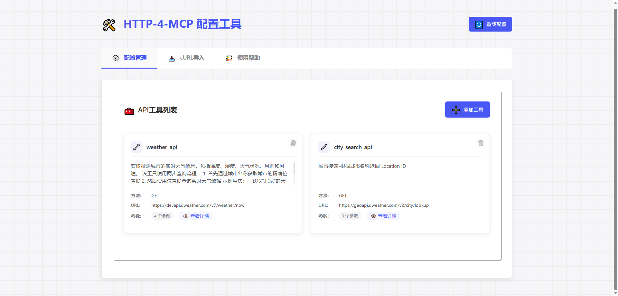Delete the city_search_api tool via trash icon

pos(481,143)
